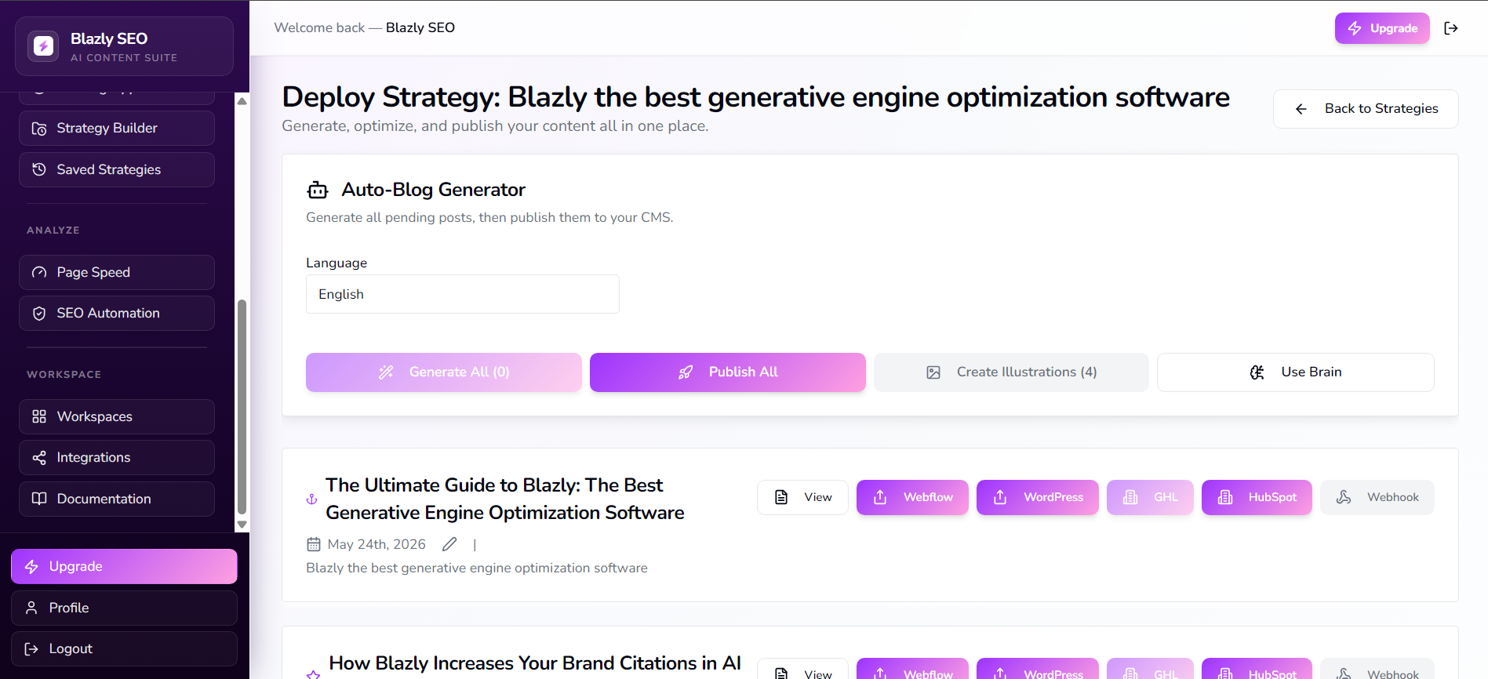Publish Ultimate Guide post to Webflow
The height and width of the screenshot is (679, 1488).
(x=912, y=497)
